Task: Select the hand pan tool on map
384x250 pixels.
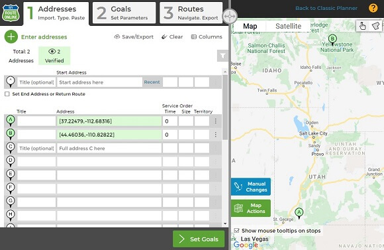Action: tap(362, 26)
